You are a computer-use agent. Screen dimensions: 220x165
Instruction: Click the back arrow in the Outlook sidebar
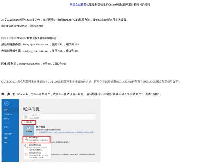tap(7, 103)
